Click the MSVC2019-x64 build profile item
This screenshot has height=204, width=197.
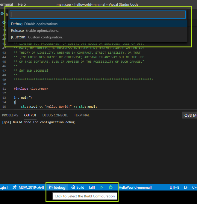point(28,187)
